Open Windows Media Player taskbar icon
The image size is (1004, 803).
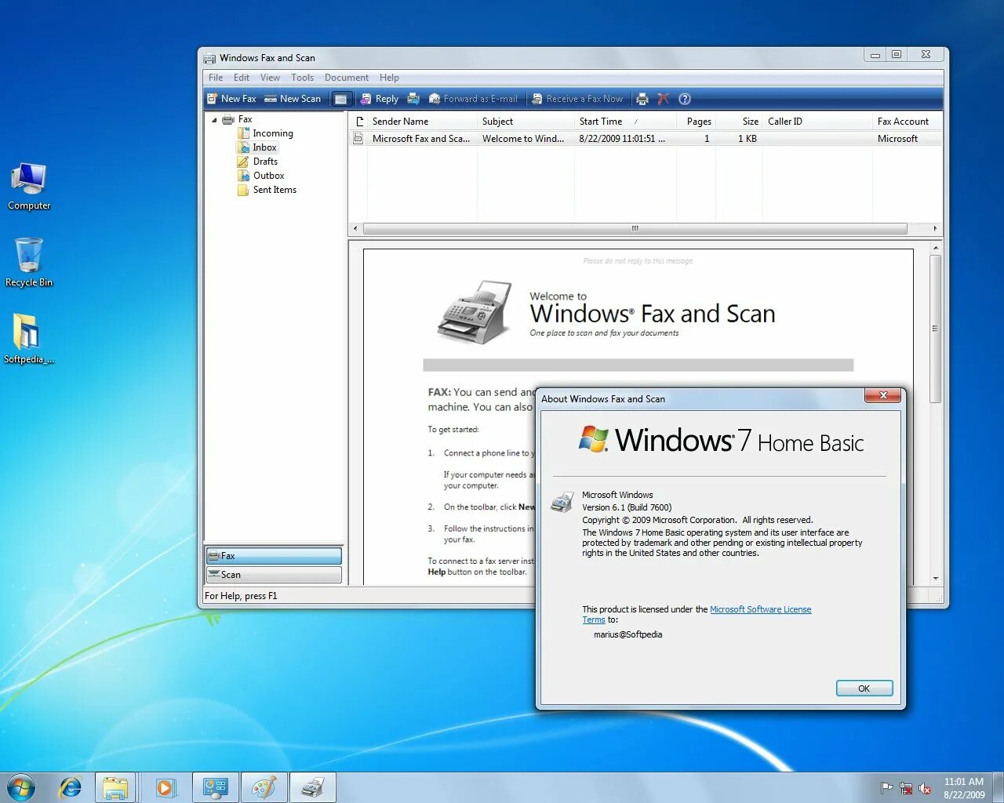165,787
